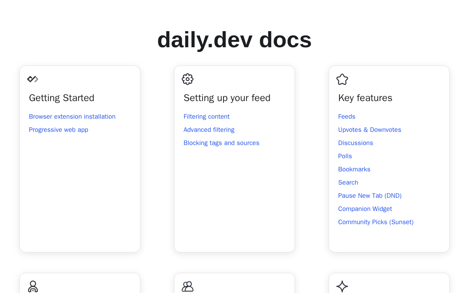
Task: Click the star icon above Key features
Action: (342, 79)
